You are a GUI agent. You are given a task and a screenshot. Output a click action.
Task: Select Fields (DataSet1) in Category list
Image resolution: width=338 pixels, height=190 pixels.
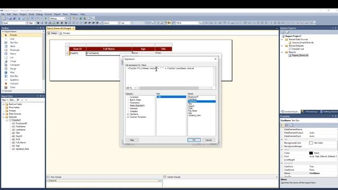pyautogui.click(x=137, y=106)
